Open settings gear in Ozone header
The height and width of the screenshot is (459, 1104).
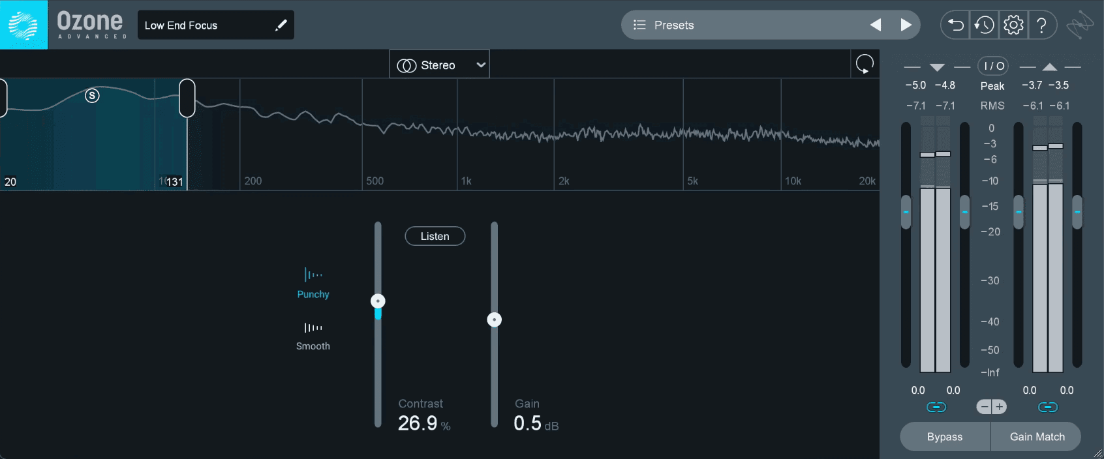click(x=1013, y=25)
